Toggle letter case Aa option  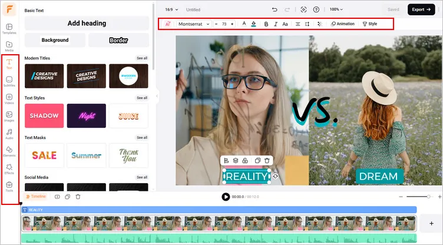pyautogui.click(x=285, y=24)
